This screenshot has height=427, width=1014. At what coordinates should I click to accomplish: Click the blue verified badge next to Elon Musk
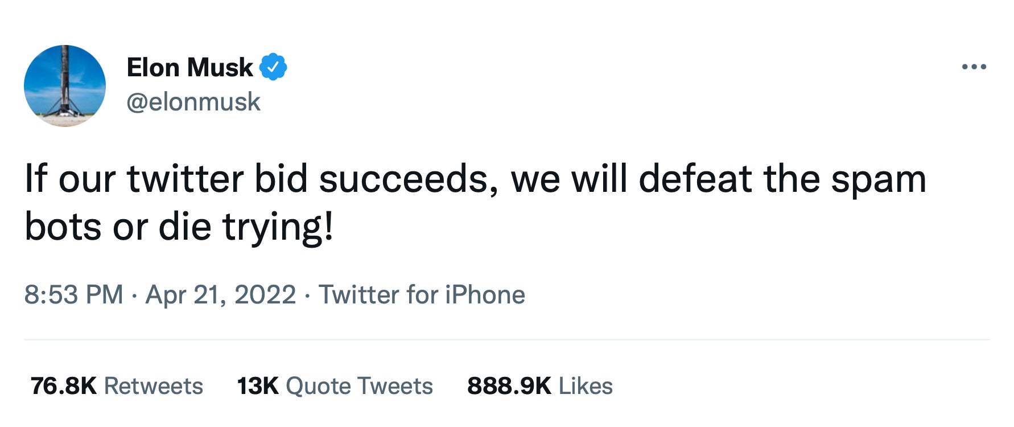click(274, 67)
